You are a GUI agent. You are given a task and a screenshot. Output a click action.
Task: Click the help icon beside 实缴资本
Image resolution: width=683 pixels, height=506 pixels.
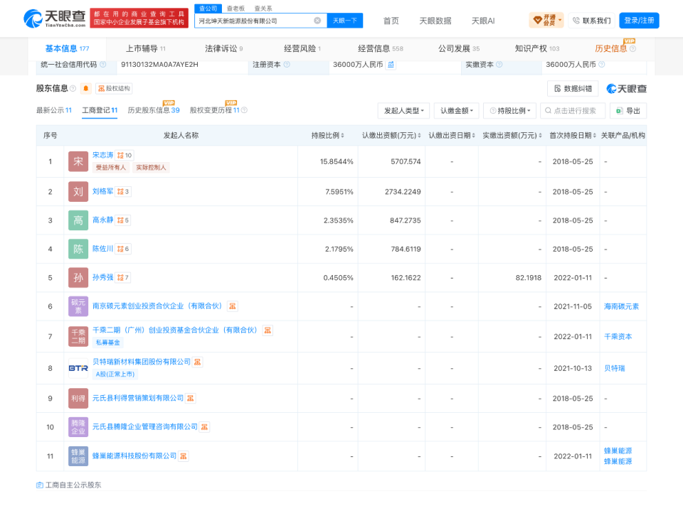pos(499,65)
